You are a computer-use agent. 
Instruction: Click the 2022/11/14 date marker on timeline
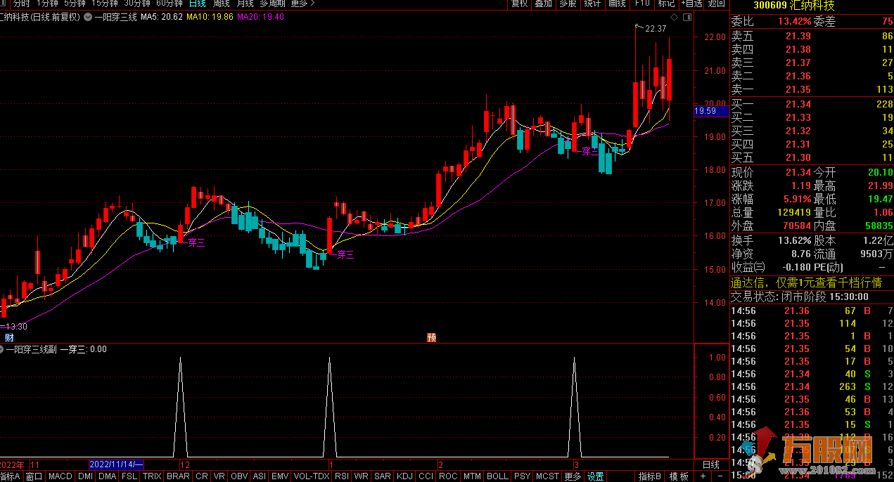(x=117, y=464)
